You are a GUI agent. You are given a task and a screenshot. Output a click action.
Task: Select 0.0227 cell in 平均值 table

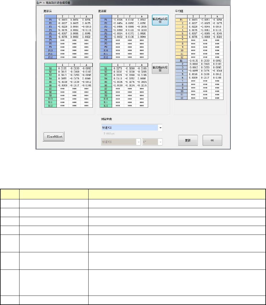(193, 23)
